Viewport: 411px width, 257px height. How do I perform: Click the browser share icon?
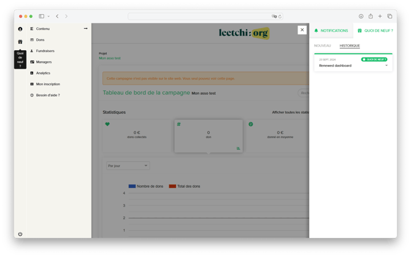click(371, 16)
